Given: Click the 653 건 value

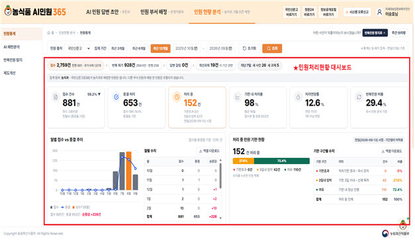Looking at the screenshot, I should point(132,103).
